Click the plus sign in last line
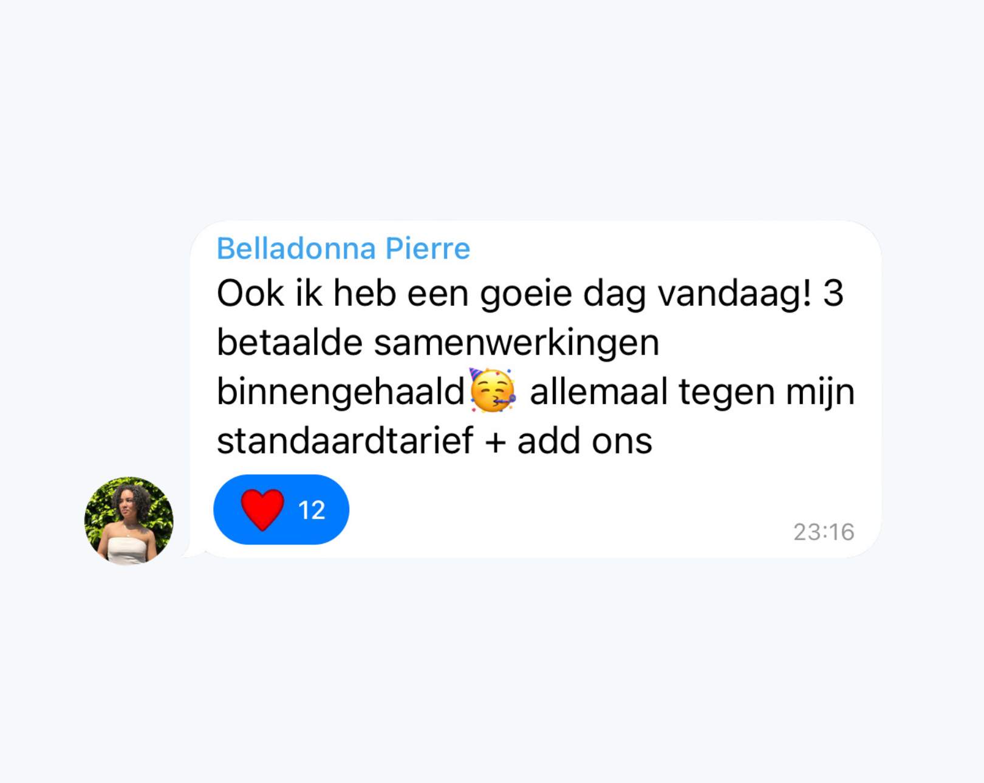 (495, 442)
